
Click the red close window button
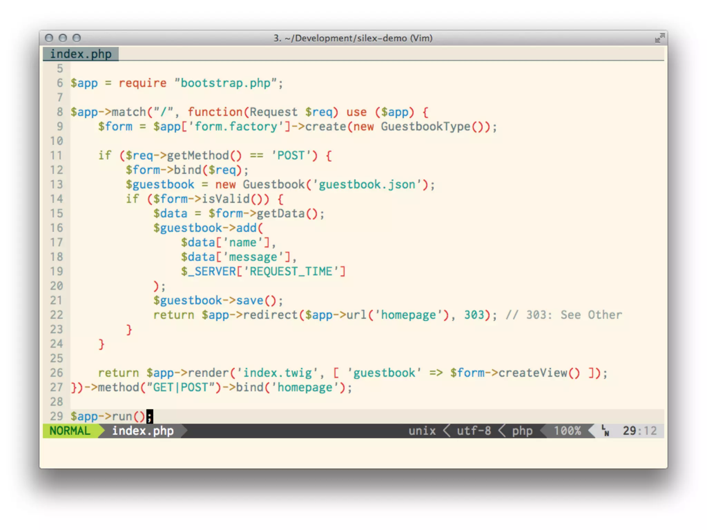tap(49, 38)
